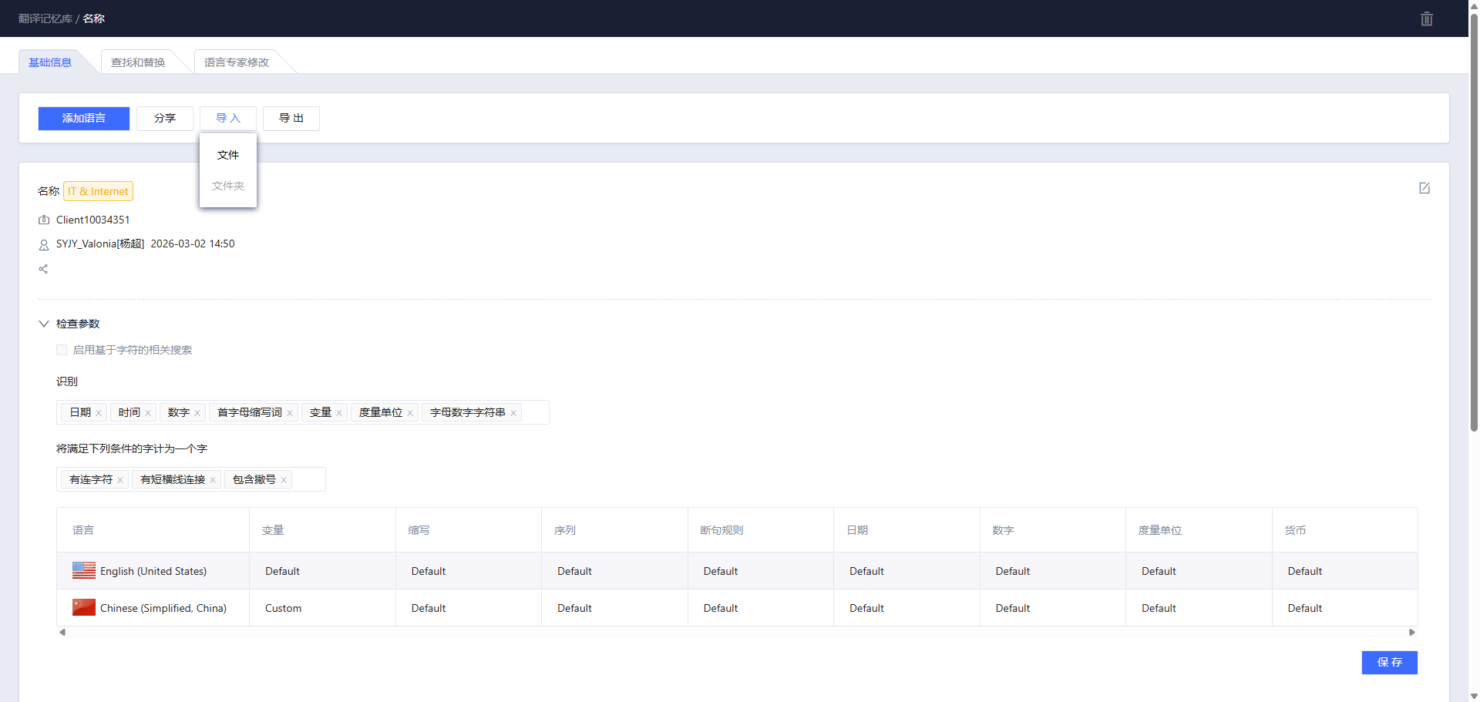Remove the 变量 tag with its x
This screenshot has width=1480, height=702.
click(x=339, y=413)
